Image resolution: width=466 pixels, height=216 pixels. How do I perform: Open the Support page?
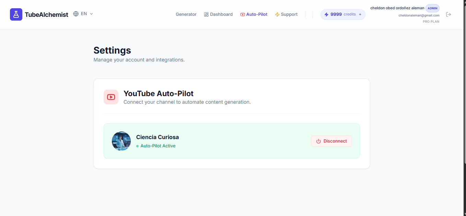point(289,14)
